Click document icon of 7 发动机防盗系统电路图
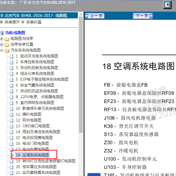 (x=11, y=91)
